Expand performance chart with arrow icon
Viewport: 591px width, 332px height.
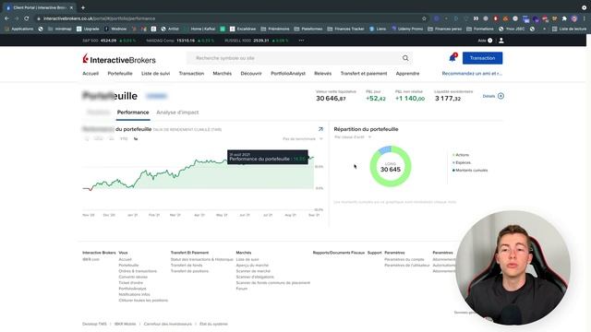320,129
